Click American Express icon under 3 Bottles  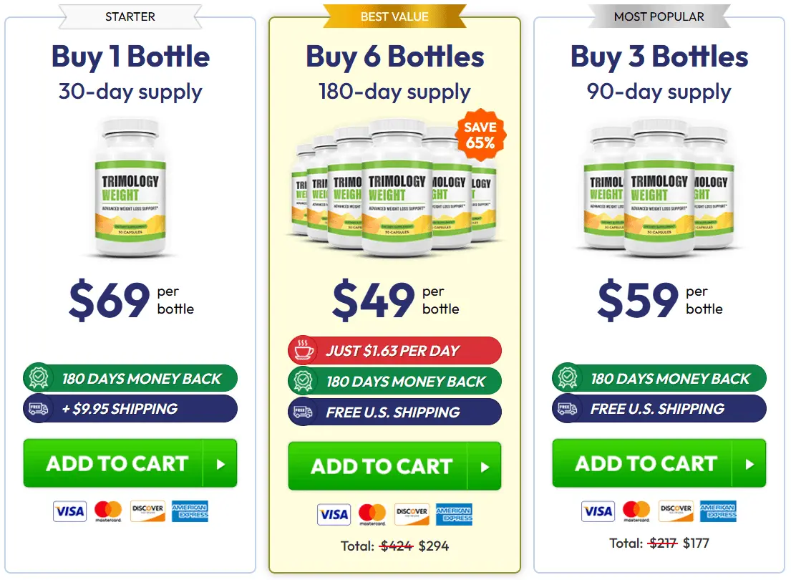pos(718,511)
